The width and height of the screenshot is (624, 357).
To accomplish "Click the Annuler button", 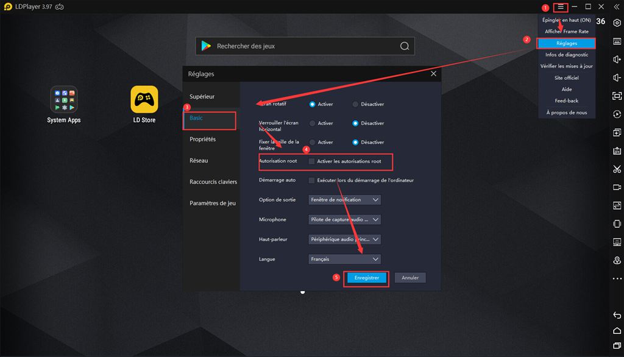I will click(x=410, y=278).
